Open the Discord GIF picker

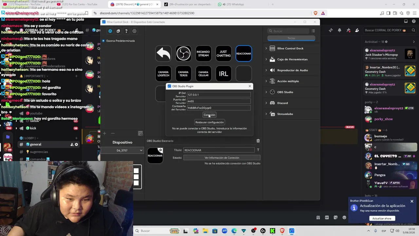[327, 217]
